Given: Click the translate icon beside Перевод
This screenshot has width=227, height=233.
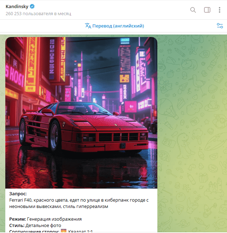Looking at the screenshot, I should click(88, 26).
